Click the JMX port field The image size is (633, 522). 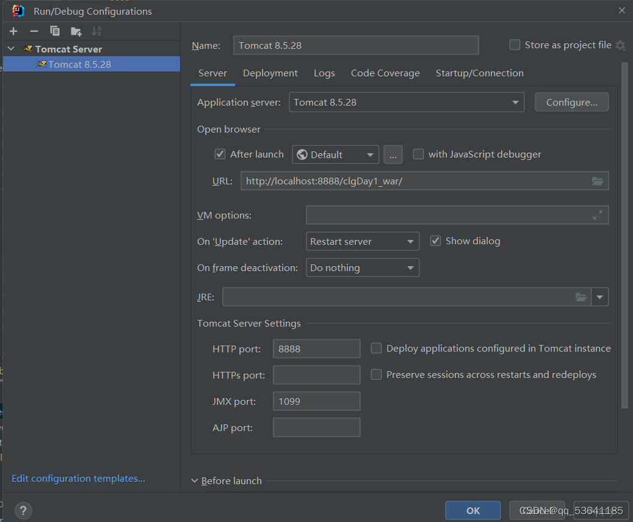(x=316, y=401)
